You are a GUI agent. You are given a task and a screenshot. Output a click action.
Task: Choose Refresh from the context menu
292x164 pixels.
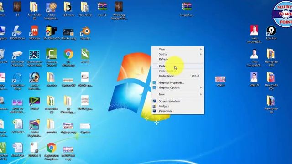[x=178, y=59]
